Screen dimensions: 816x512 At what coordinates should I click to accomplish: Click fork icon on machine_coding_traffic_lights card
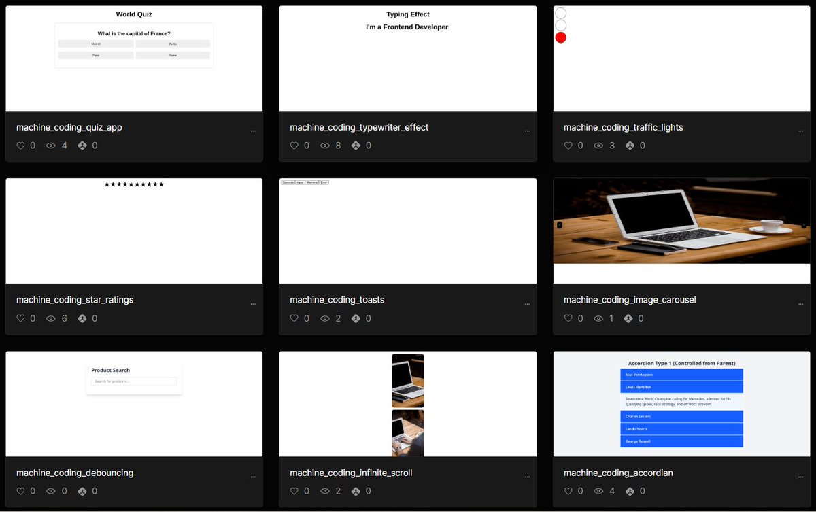coord(630,146)
